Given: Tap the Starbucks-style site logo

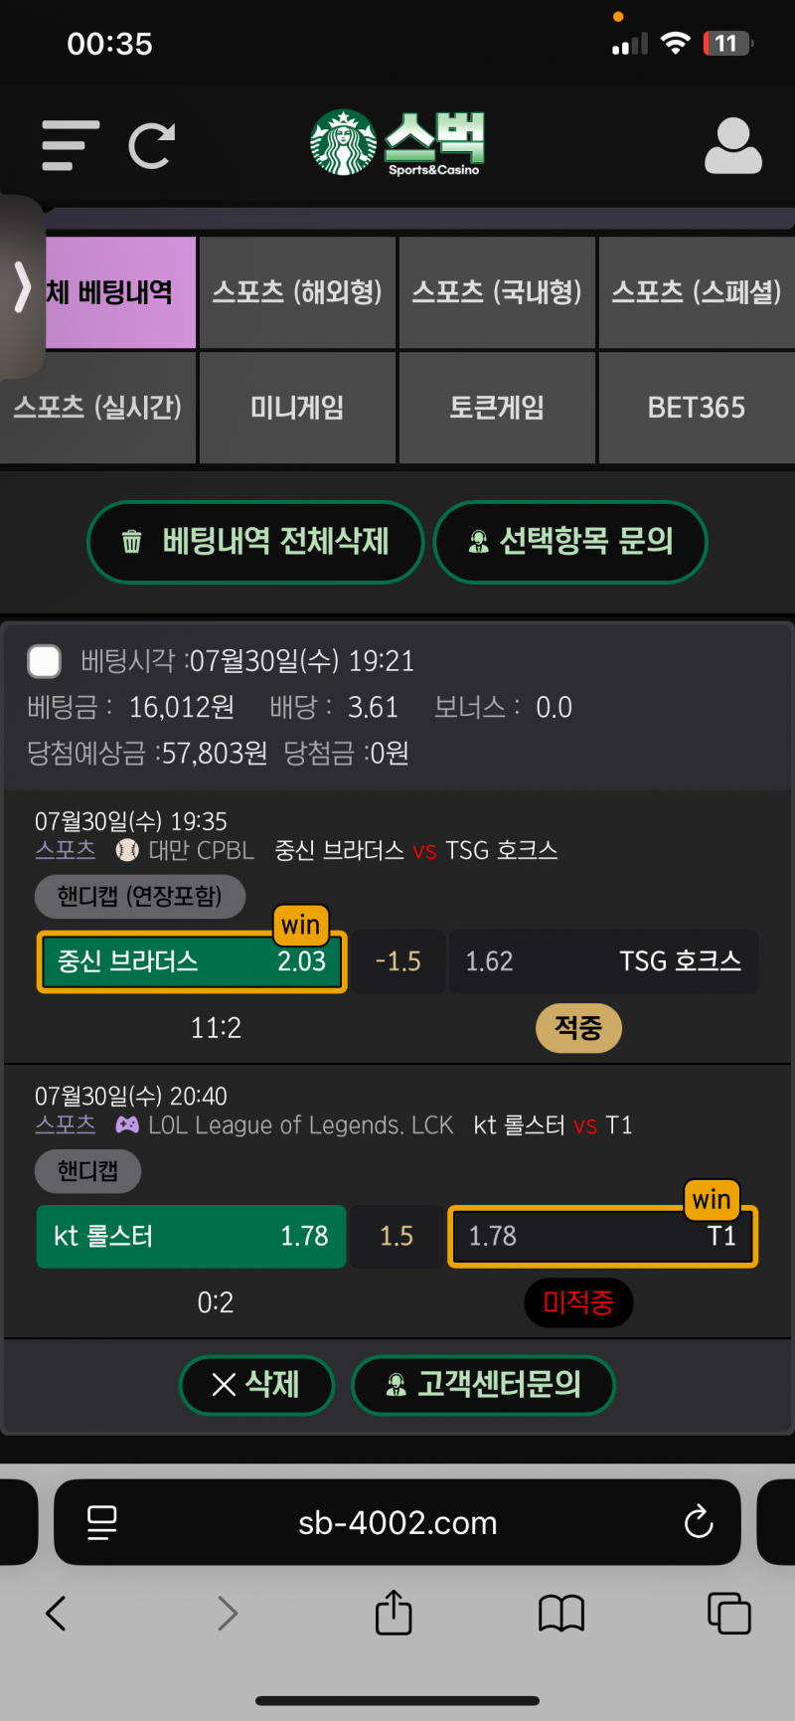Looking at the screenshot, I should point(397,144).
